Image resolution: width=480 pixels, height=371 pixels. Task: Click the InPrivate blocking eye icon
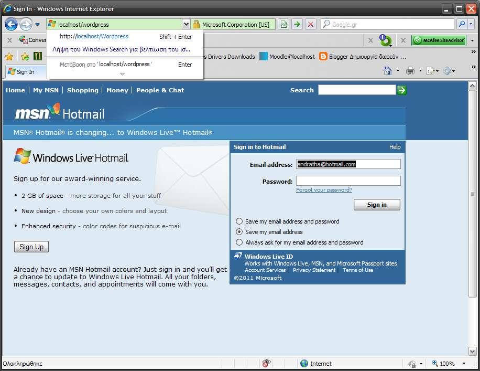[x=266, y=363]
